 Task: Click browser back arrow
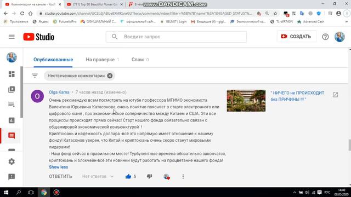[6, 13]
